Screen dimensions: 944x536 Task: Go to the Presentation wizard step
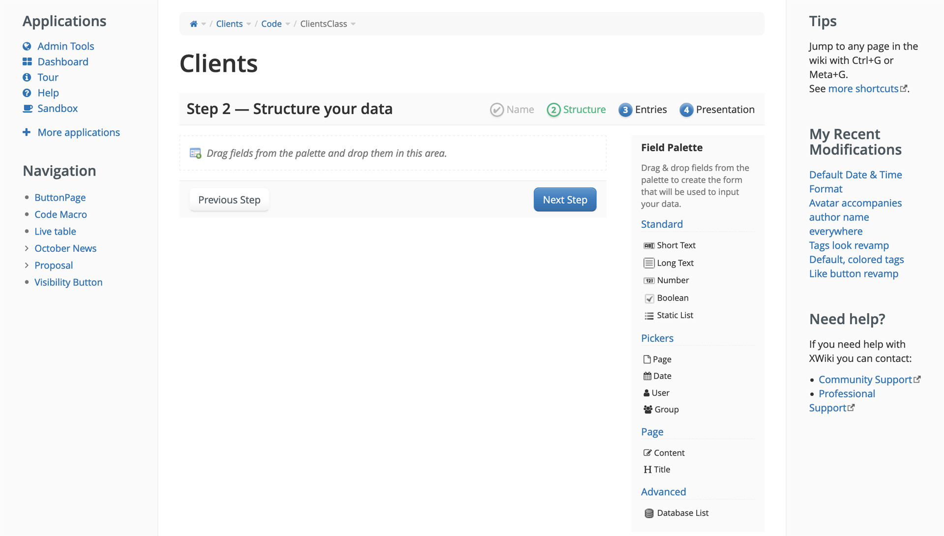717,110
